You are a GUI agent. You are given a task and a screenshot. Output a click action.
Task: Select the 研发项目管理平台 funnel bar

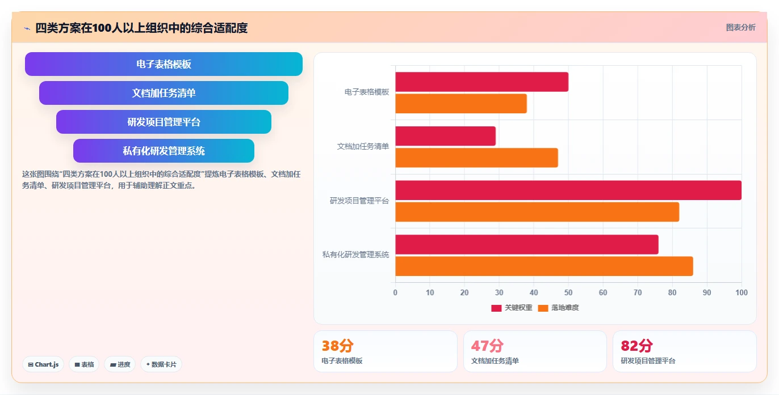[164, 122]
